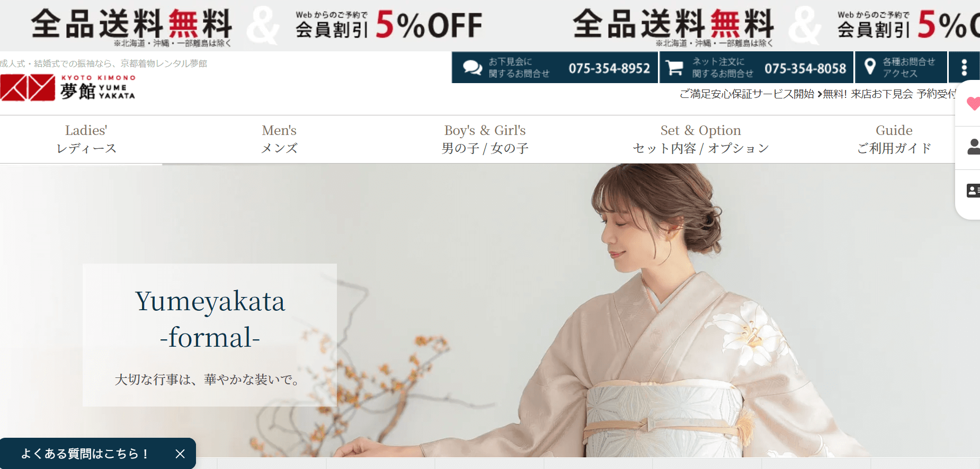Click the pink heart favorites icon
This screenshot has width=980, height=469.
coord(973,103)
